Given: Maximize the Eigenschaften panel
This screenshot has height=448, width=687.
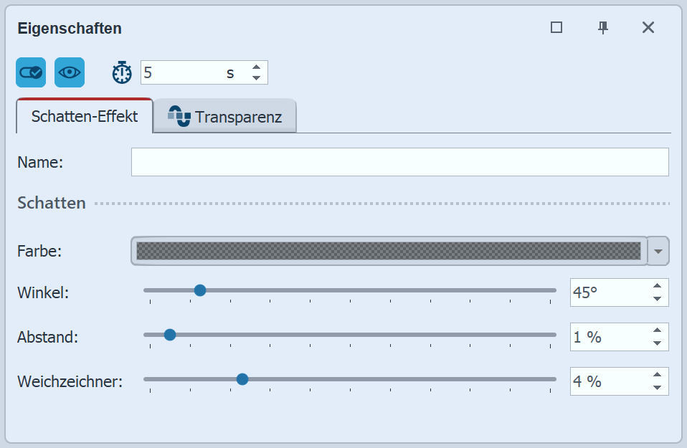Looking at the screenshot, I should (556, 27).
